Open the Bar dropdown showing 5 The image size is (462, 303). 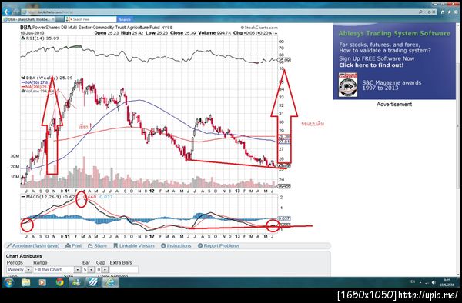click(88, 269)
